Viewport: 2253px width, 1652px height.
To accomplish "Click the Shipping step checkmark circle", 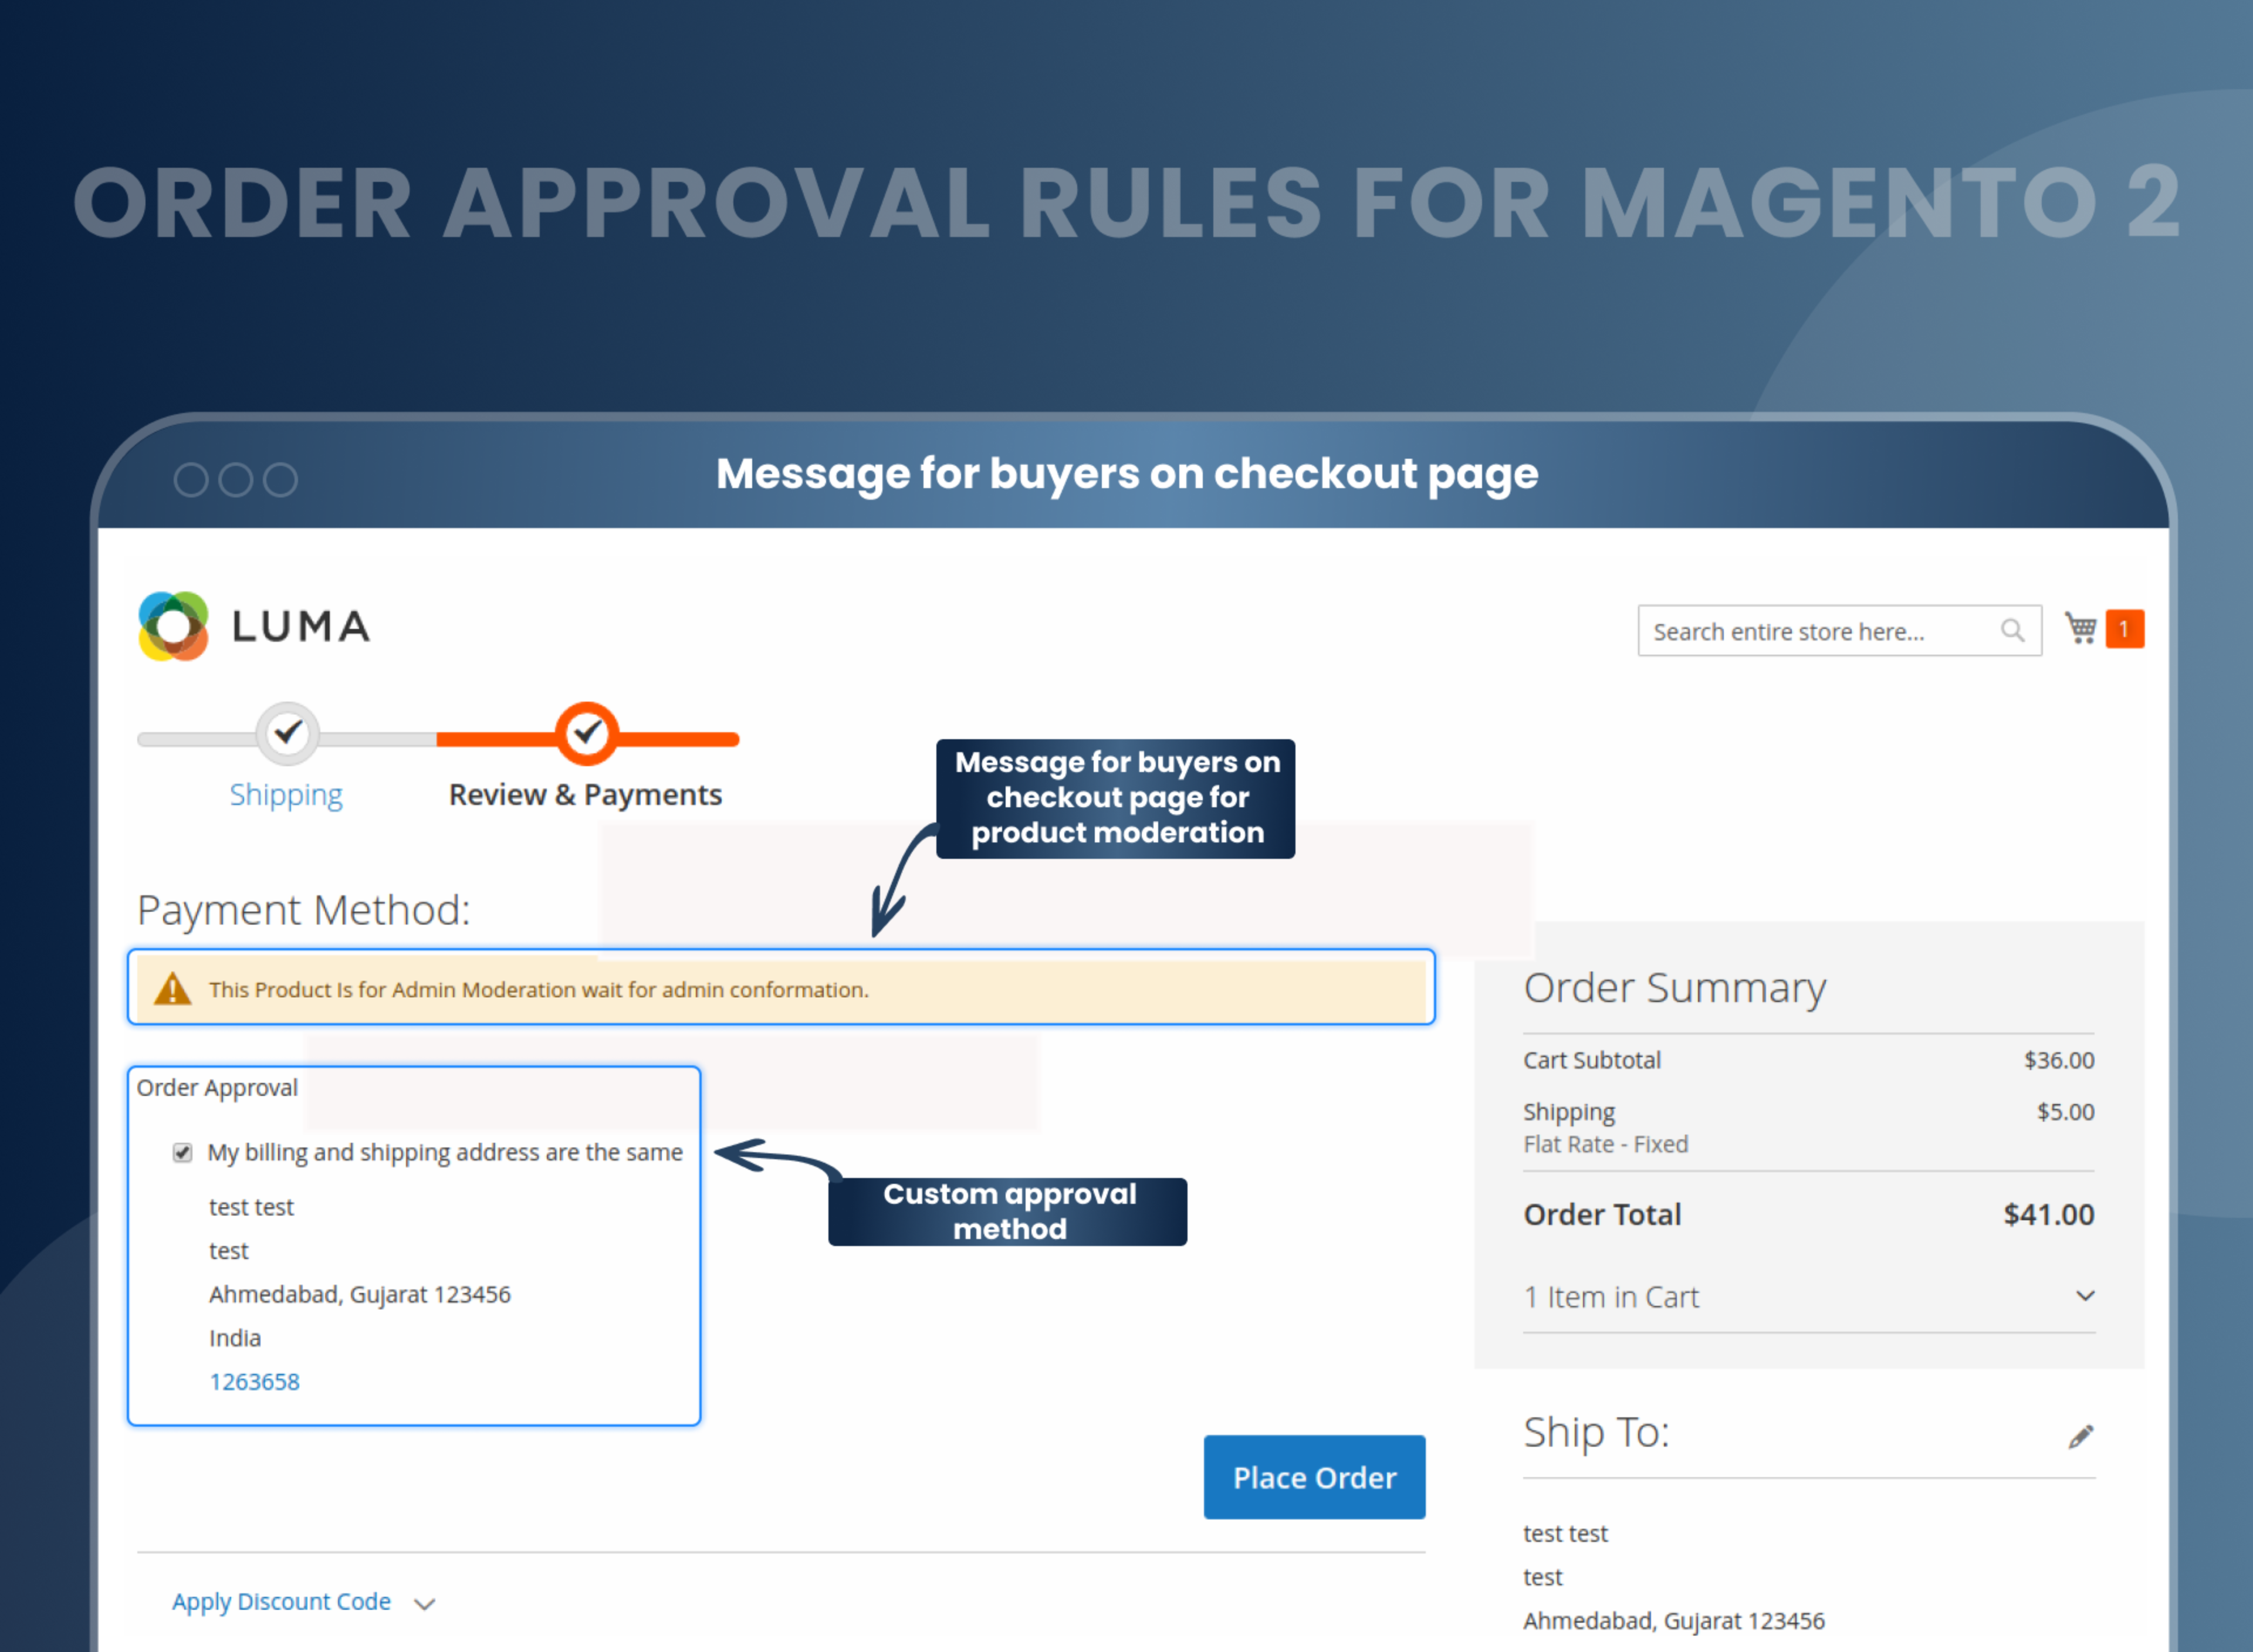I will pyautogui.click(x=288, y=733).
